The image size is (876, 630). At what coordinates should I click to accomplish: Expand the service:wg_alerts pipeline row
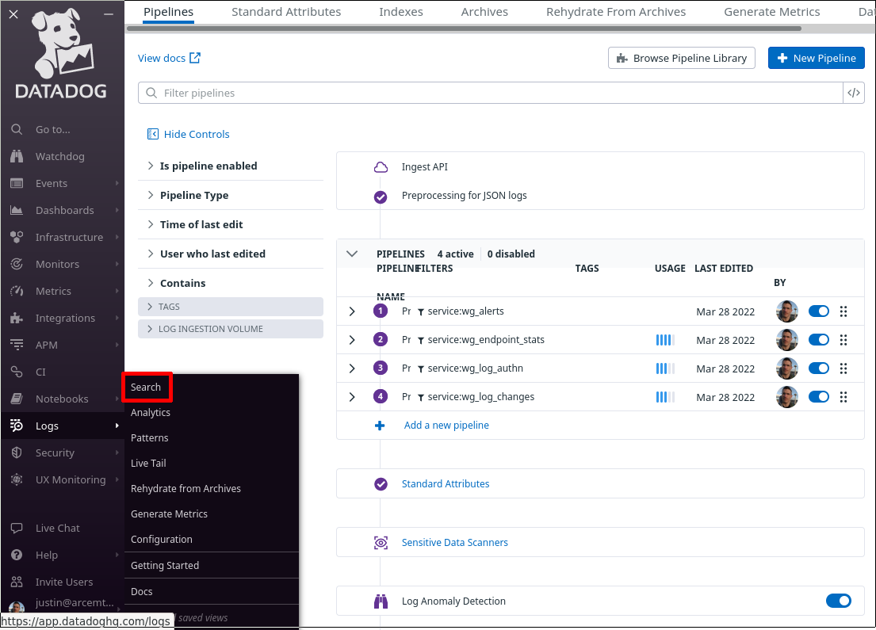[352, 311]
